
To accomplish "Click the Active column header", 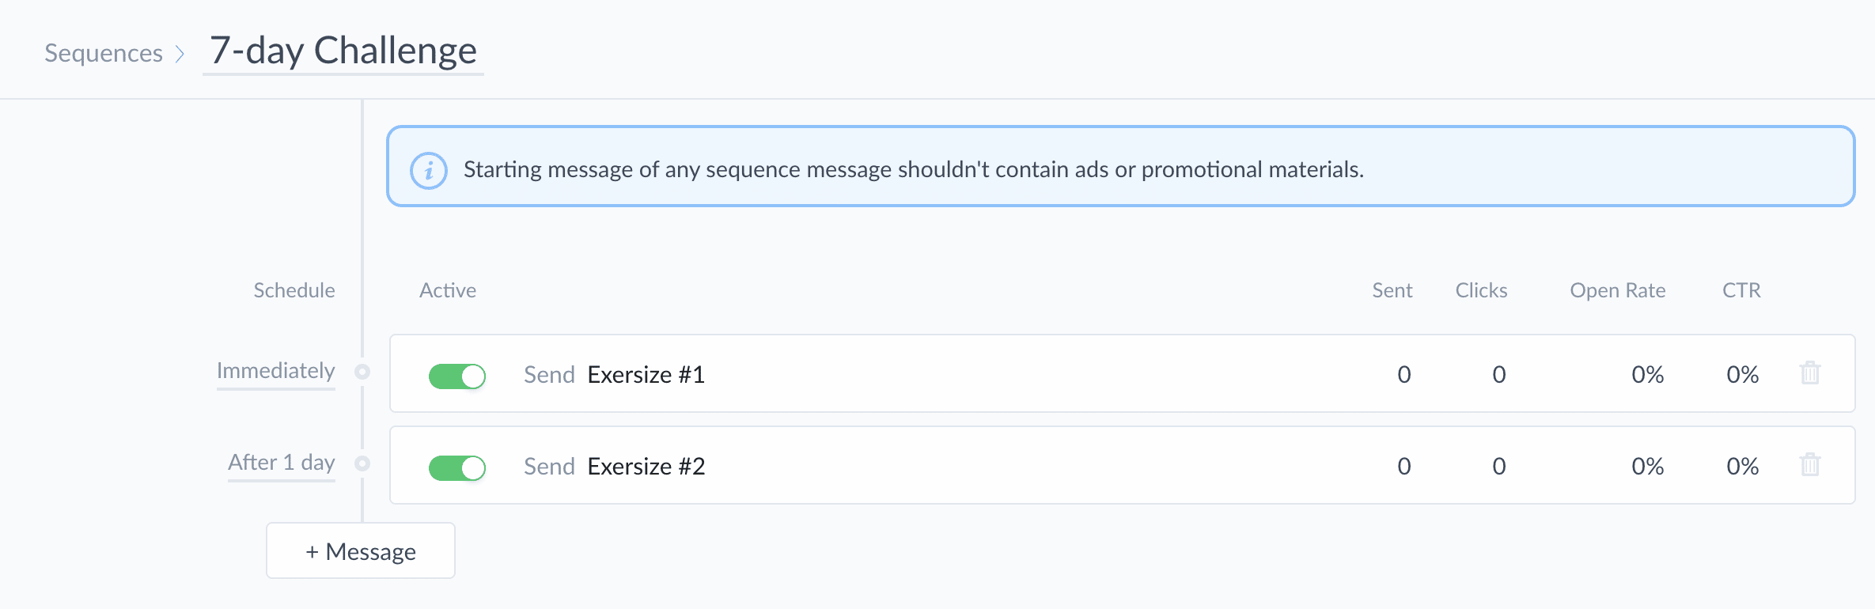I will tap(448, 290).
